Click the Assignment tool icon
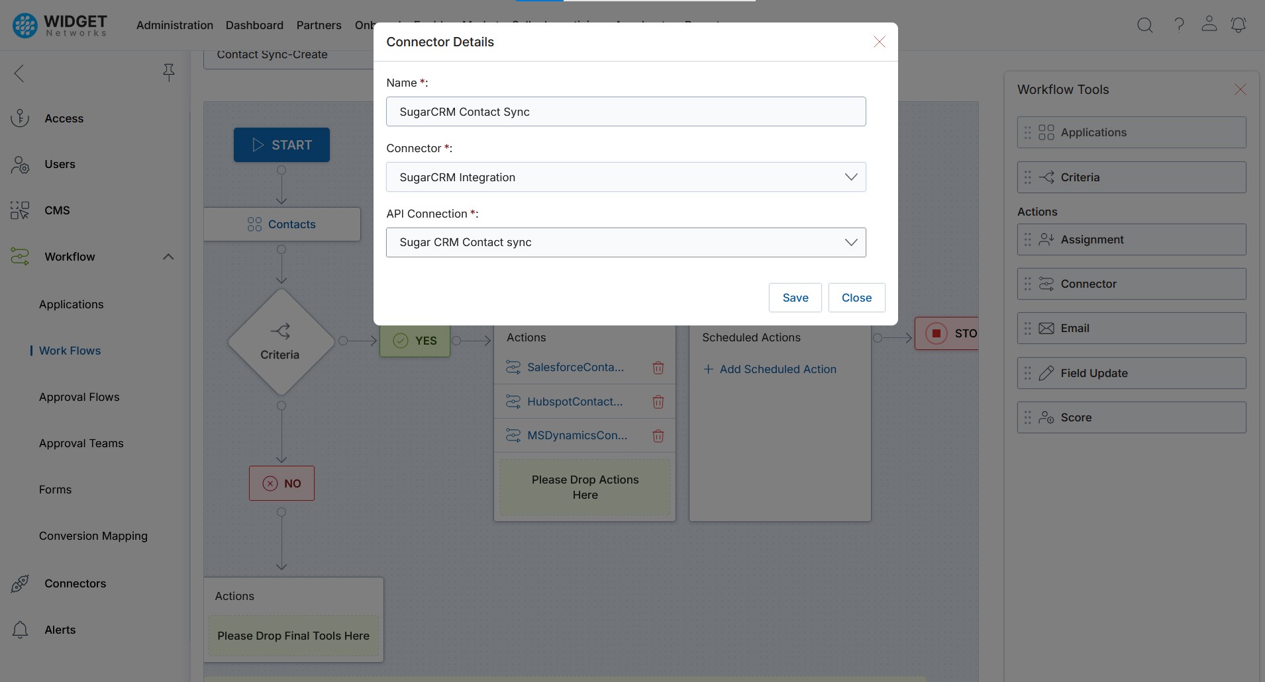The width and height of the screenshot is (1265, 682). click(x=1046, y=239)
